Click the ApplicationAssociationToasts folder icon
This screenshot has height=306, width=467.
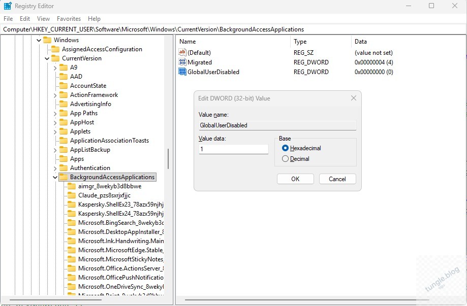click(x=64, y=141)
